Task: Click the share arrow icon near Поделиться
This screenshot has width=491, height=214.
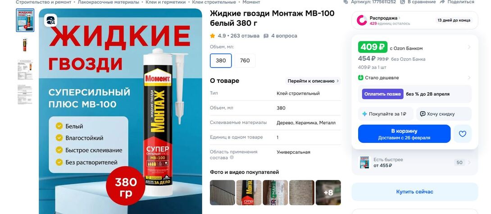Action: click(442, 2)
